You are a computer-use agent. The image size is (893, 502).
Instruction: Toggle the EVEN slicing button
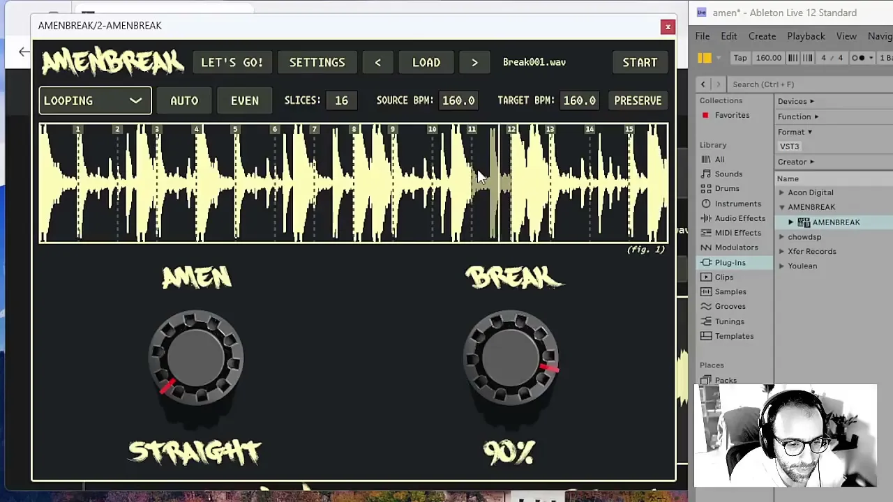click(244, 100)
